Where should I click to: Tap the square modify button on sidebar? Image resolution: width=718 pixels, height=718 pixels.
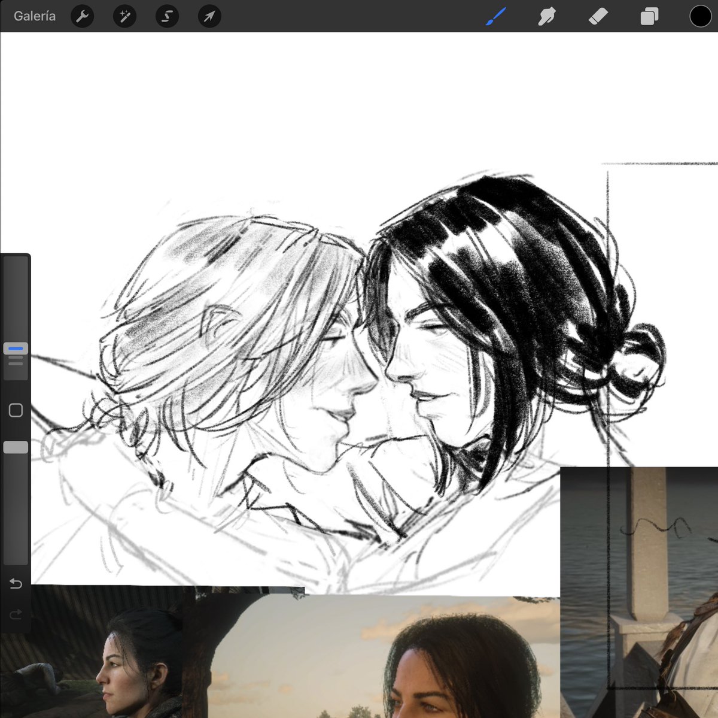tap(16, 410)
